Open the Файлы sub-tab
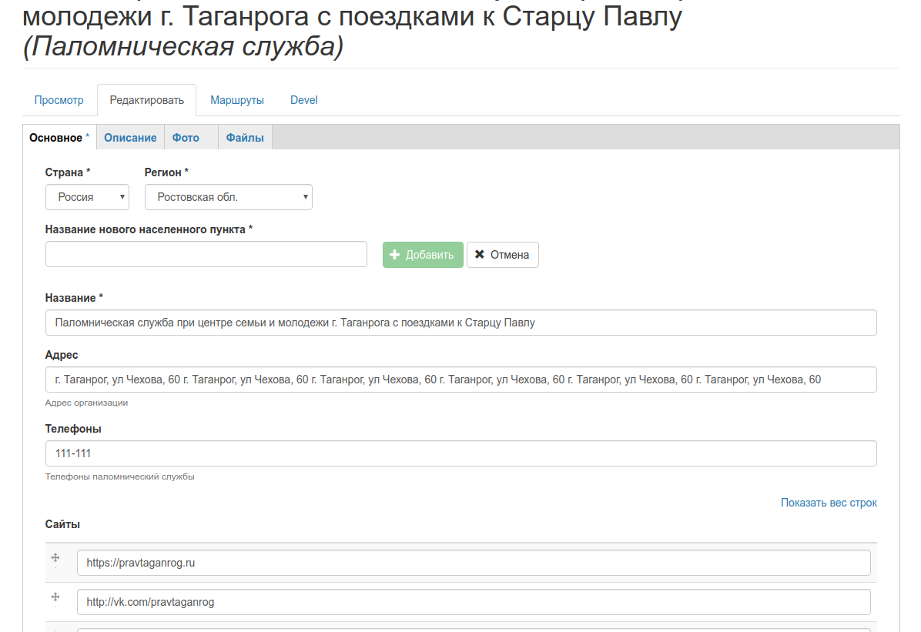 pyautogui.click(x=245, y=138)
